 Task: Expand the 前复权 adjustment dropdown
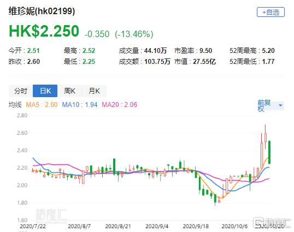[271, 106]
